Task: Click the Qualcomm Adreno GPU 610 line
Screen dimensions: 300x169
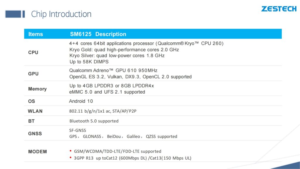Action: click(113, 70)
